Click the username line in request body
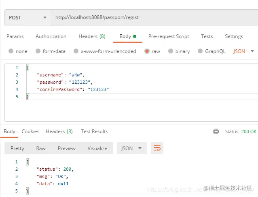Image resolution: width=258 pixels, height=197 pixels. 61,75
